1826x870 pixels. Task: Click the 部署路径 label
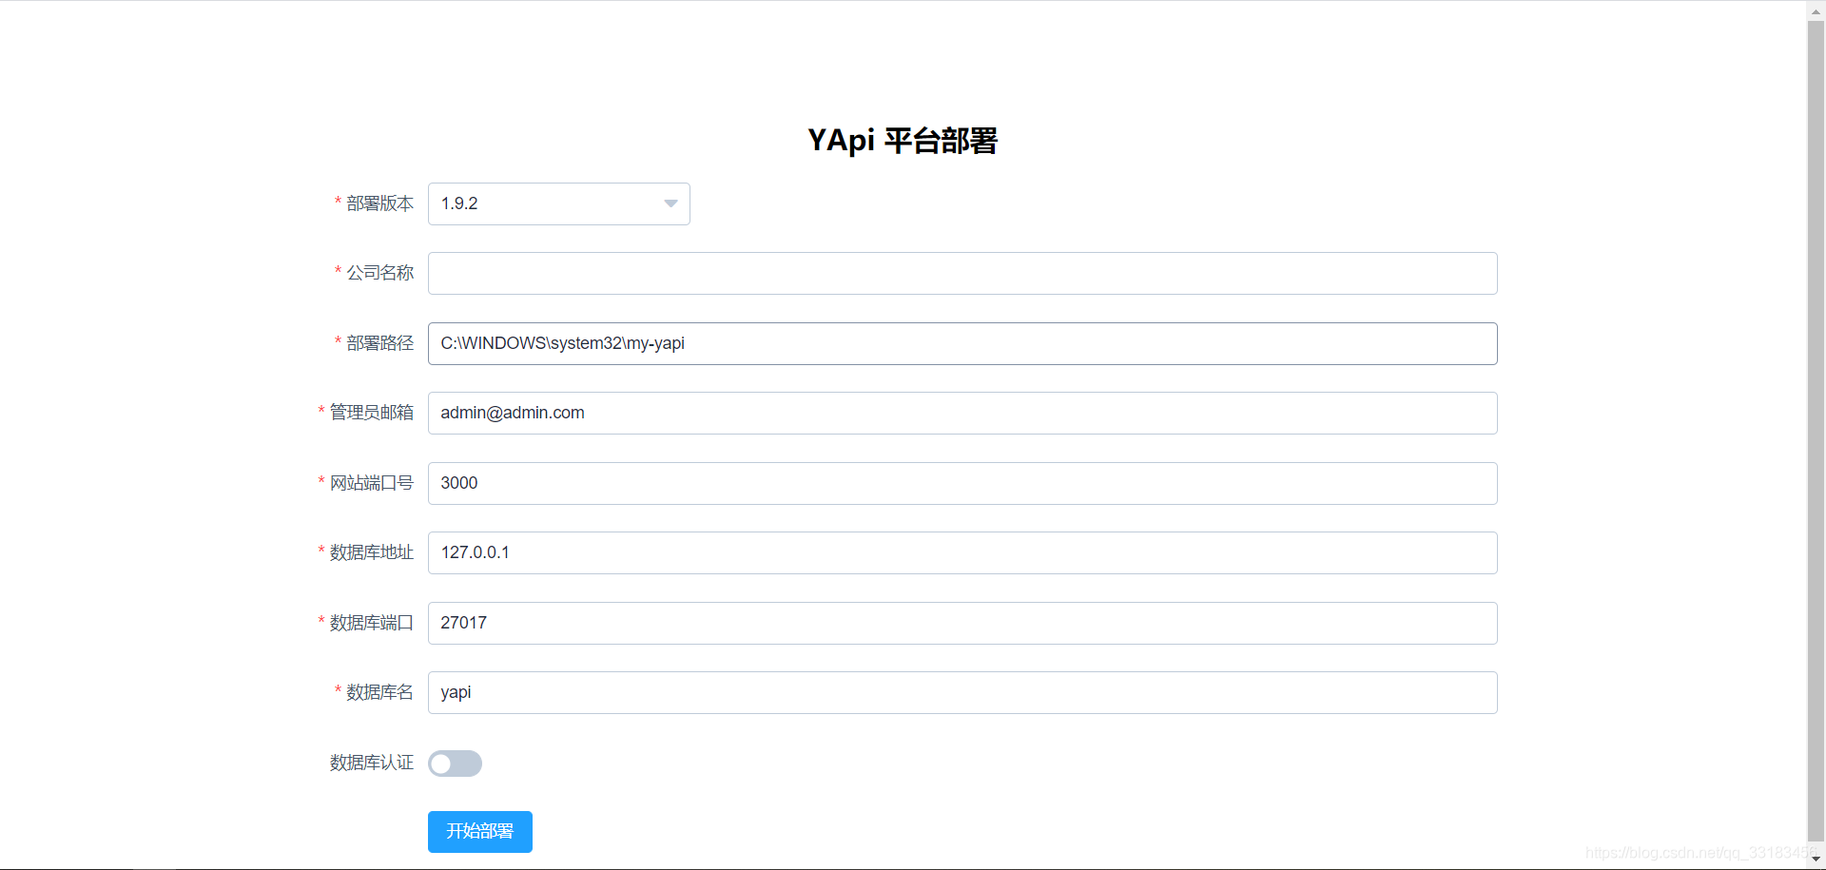pos(379,343)
